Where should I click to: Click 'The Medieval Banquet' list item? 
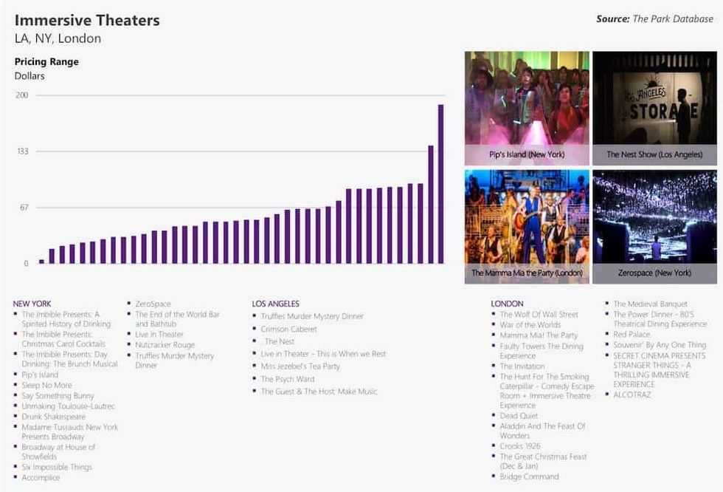[x=650, y=304]
